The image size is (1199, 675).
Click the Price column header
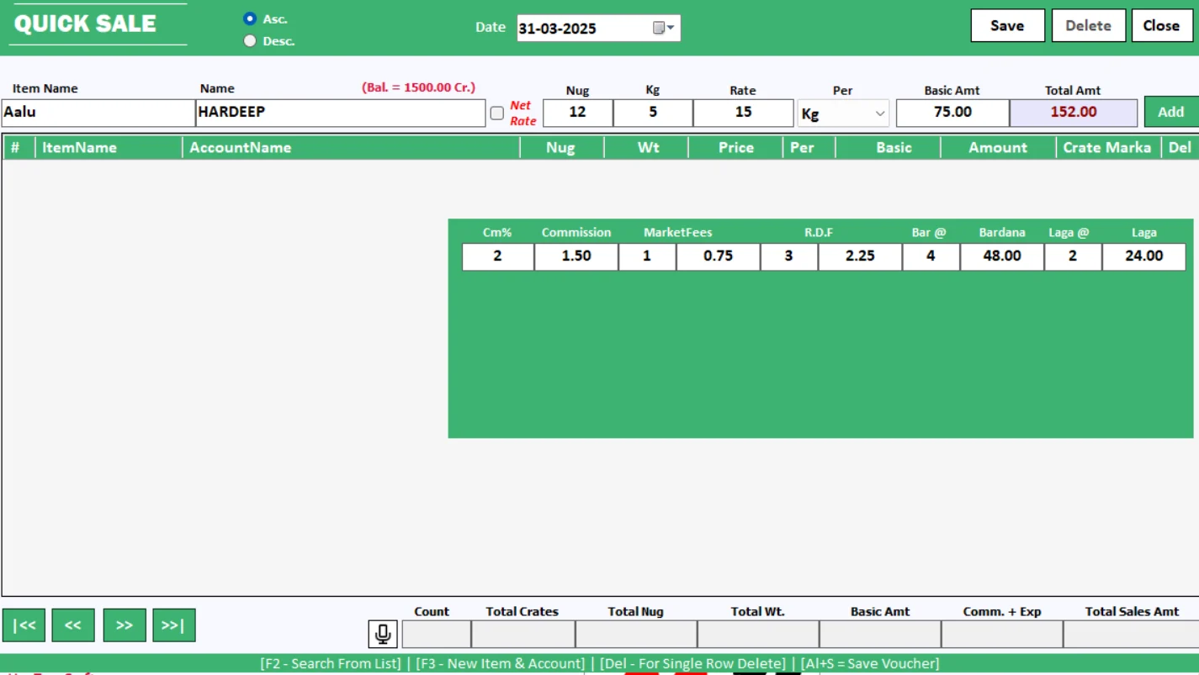click(735, 148)
